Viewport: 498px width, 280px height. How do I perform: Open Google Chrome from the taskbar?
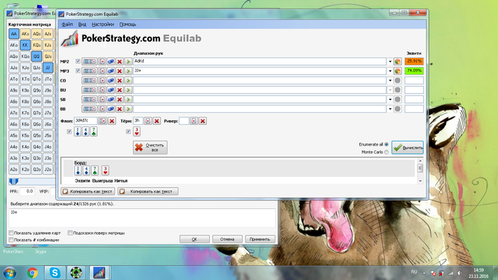coord(33,273)
